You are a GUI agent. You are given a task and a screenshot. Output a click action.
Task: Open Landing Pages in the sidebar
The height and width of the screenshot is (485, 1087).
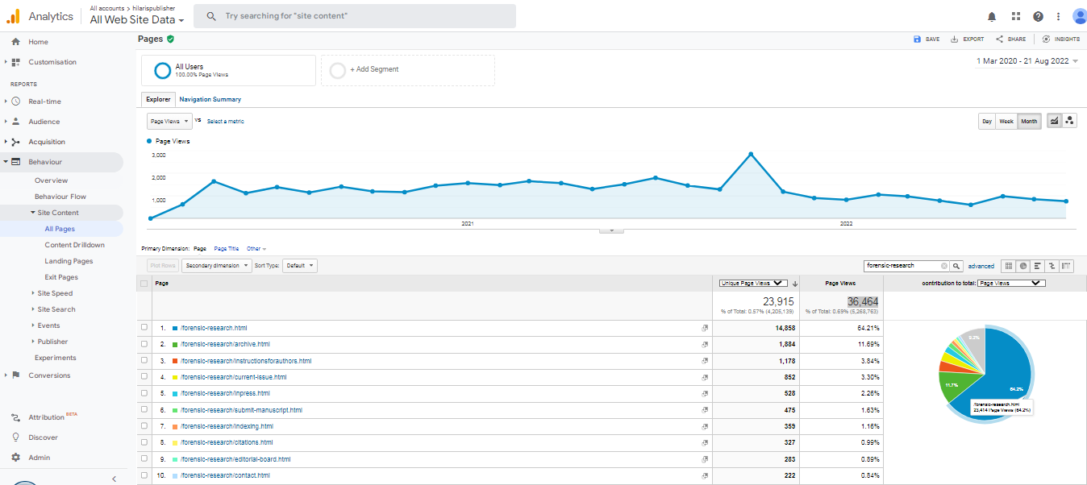click(69, 261)
